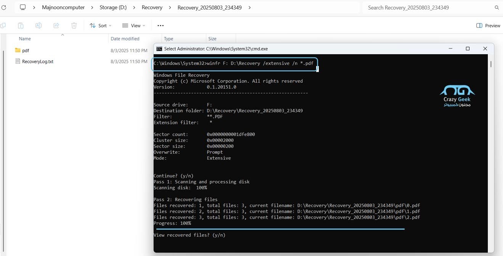Screen dimensions: 503x256
Task: Expand chevron after Recovery_20250803_234349 breadcrumb
Action: click(x=249, y=8)
